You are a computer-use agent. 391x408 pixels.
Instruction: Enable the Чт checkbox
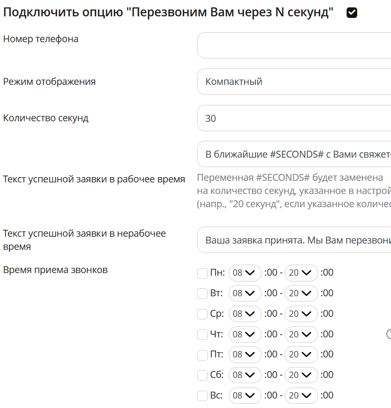202,335
